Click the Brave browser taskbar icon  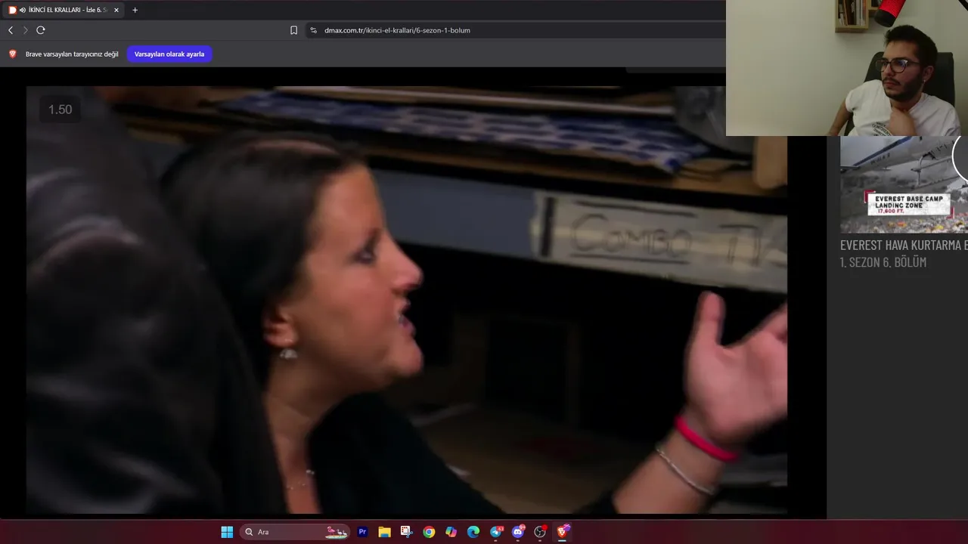(x=562, y=532)
